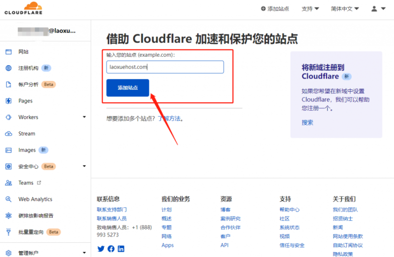Click the Teams people icon
This screenshot has height=257, width=394.
coord(8,183)
